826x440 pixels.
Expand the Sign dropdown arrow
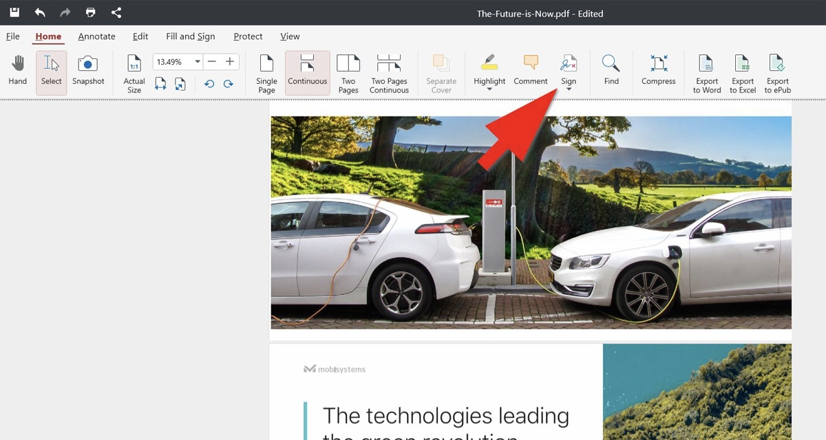(x=569, y=89)
